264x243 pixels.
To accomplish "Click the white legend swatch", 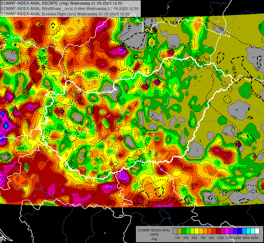I will coord(257,231).
